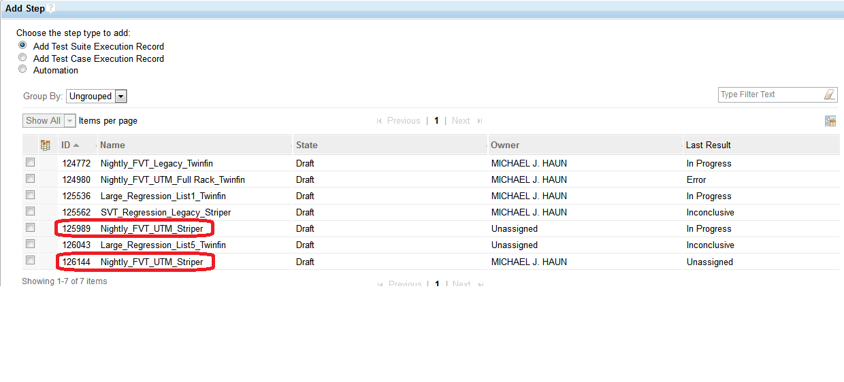The height and width of the screenshot is (382, 844).
Task: Sort table by State column
Action: coord(307,145)
